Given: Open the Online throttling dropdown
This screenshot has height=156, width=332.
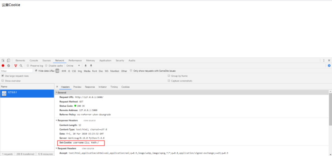Looking at the screenshot, I should coord(73,66).
